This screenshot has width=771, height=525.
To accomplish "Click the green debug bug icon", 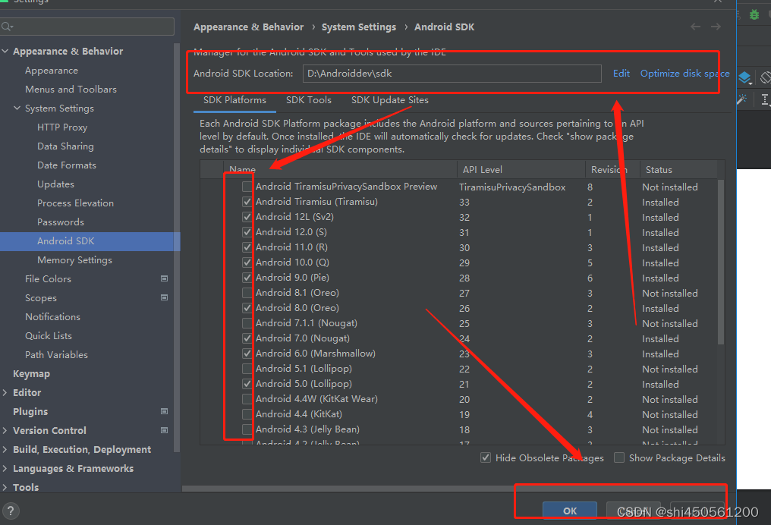I will coord(754,14).
